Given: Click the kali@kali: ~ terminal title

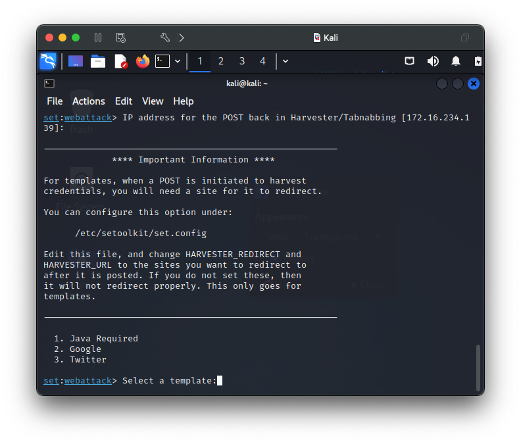Looking at the screenshot, I should 247,84.
